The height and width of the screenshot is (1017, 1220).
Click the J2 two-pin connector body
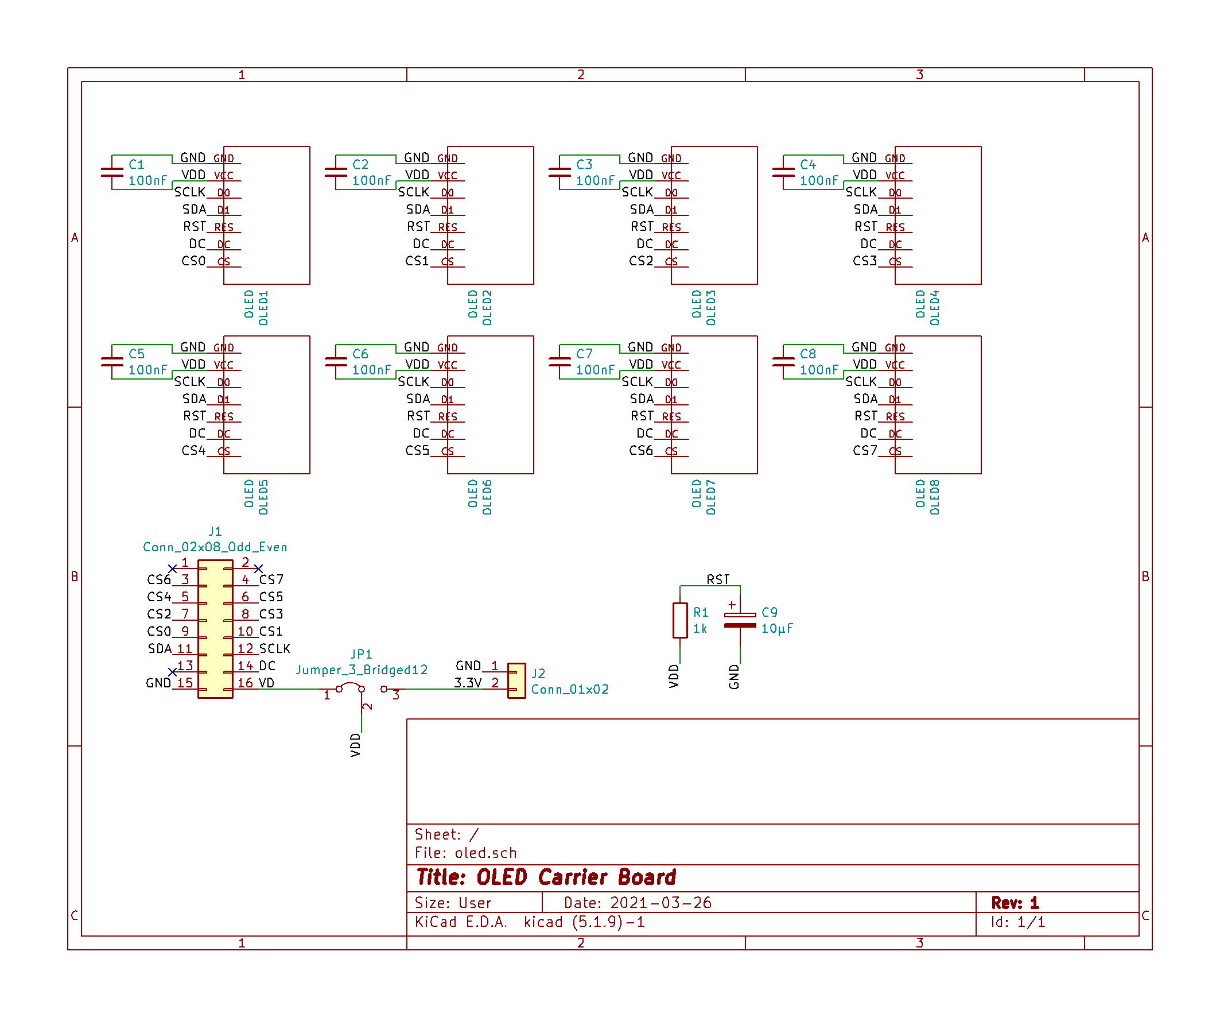pos(516,680)
